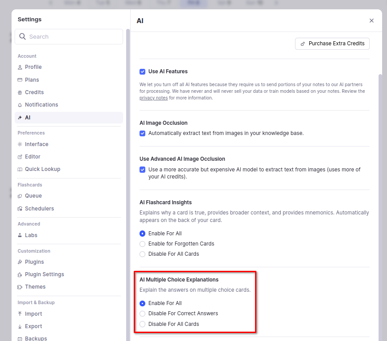Viewport: 387px width, 341px height.
Task: Uncheck the Use AI Features checkbox
Action: (143, 71)
